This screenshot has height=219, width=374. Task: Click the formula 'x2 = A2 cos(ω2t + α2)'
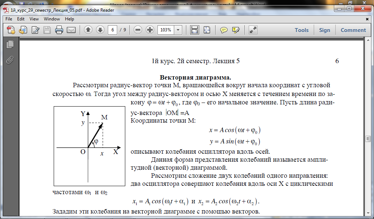228,201
